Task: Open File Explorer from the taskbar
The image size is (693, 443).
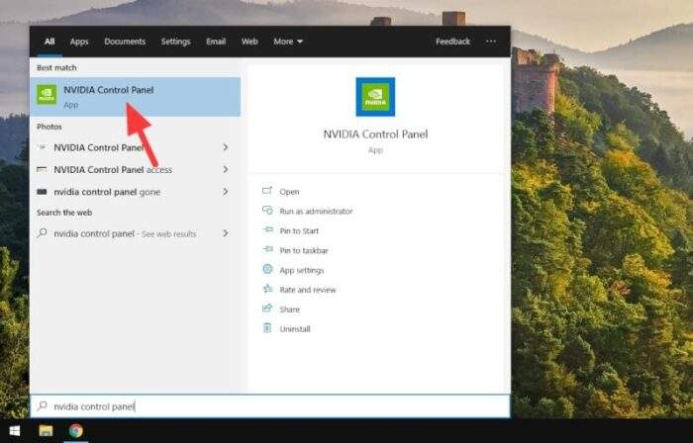Action: tap(46, 431)
